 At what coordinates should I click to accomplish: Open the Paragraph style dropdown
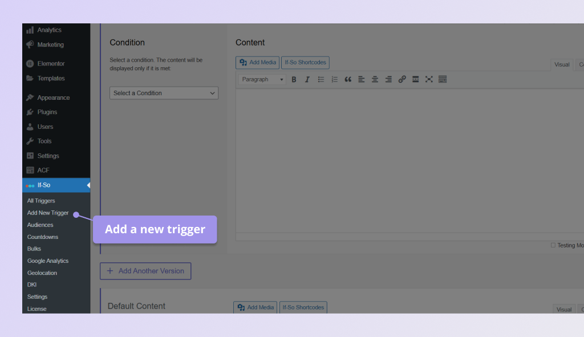click(x=261, y=79)
